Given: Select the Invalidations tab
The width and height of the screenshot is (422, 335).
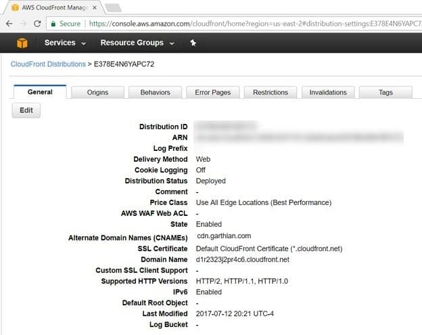Looking at the screenshot, I should [328, 92].
